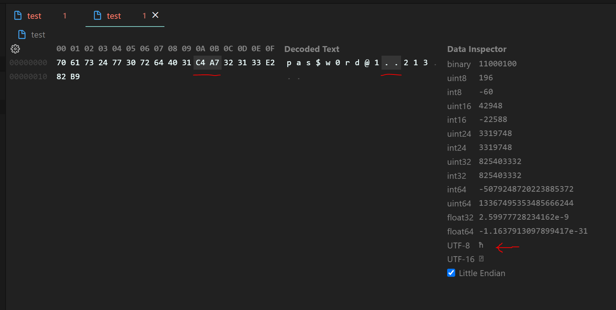Toggle the Little Endian checkbox
This screenshot has width=616, height=310.
pos(451,273)
